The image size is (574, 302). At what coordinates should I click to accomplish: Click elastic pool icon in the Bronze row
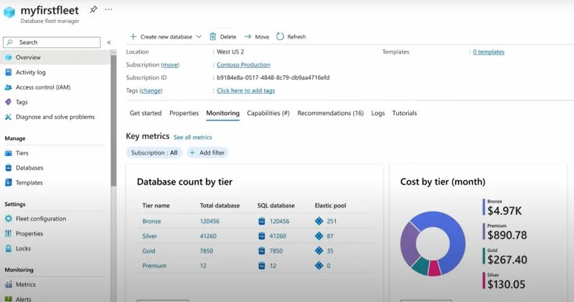click(319, 221)
